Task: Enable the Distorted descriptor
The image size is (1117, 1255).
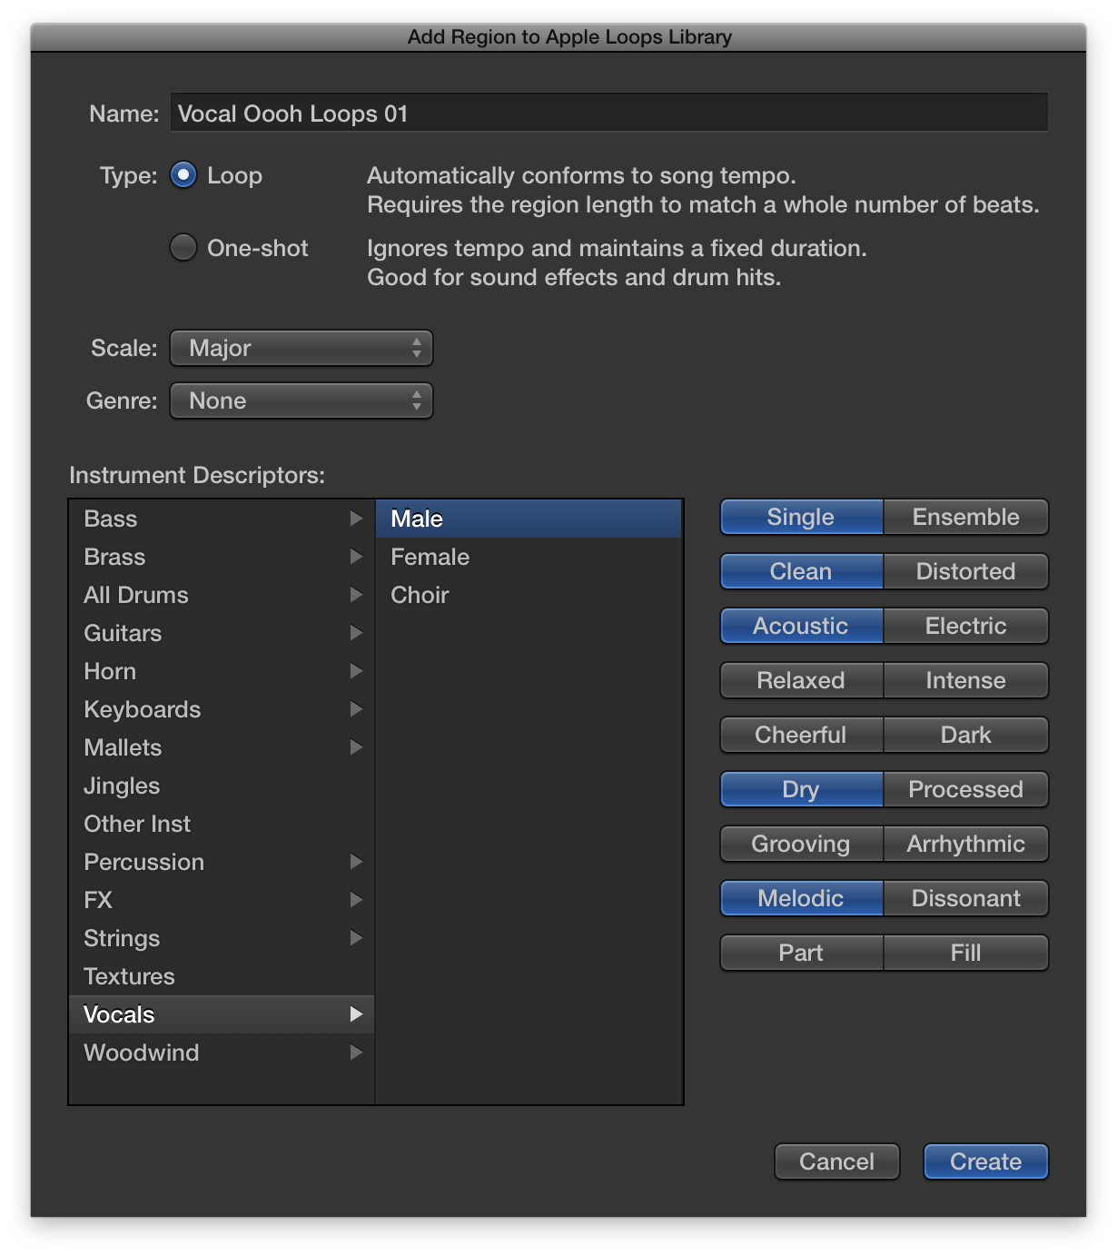Action: point(965,571)
